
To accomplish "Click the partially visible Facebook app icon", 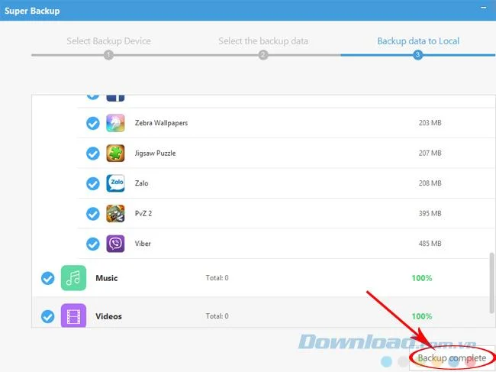I will 115,98.
